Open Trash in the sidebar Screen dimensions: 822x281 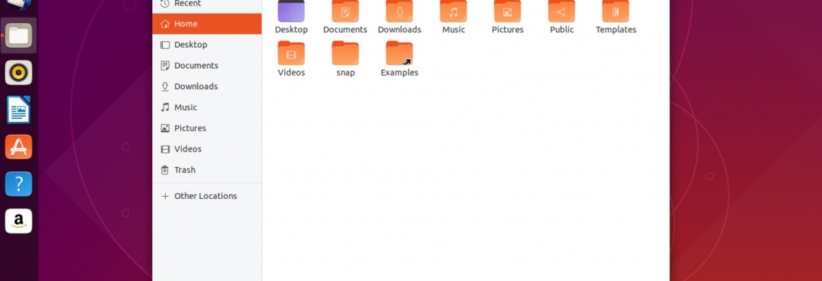(207, 170)
